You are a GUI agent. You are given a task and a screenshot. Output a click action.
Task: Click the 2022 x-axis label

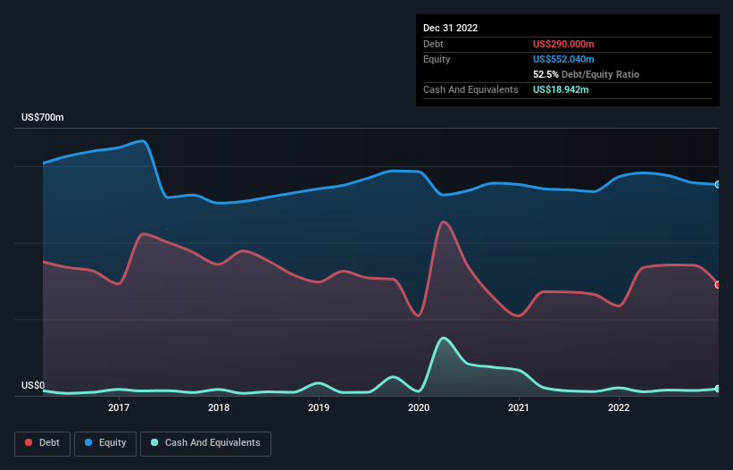coord(619,407)
